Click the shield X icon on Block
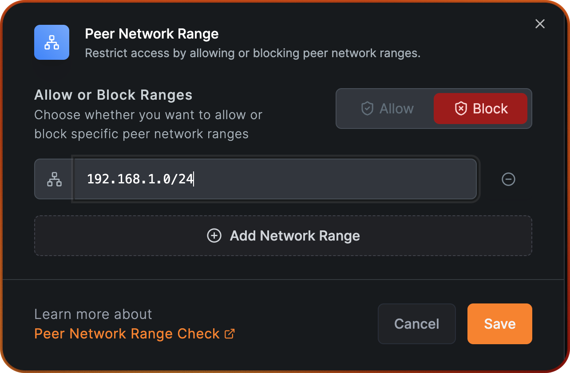Screen dimensions: 570x373 coord(461,109)
